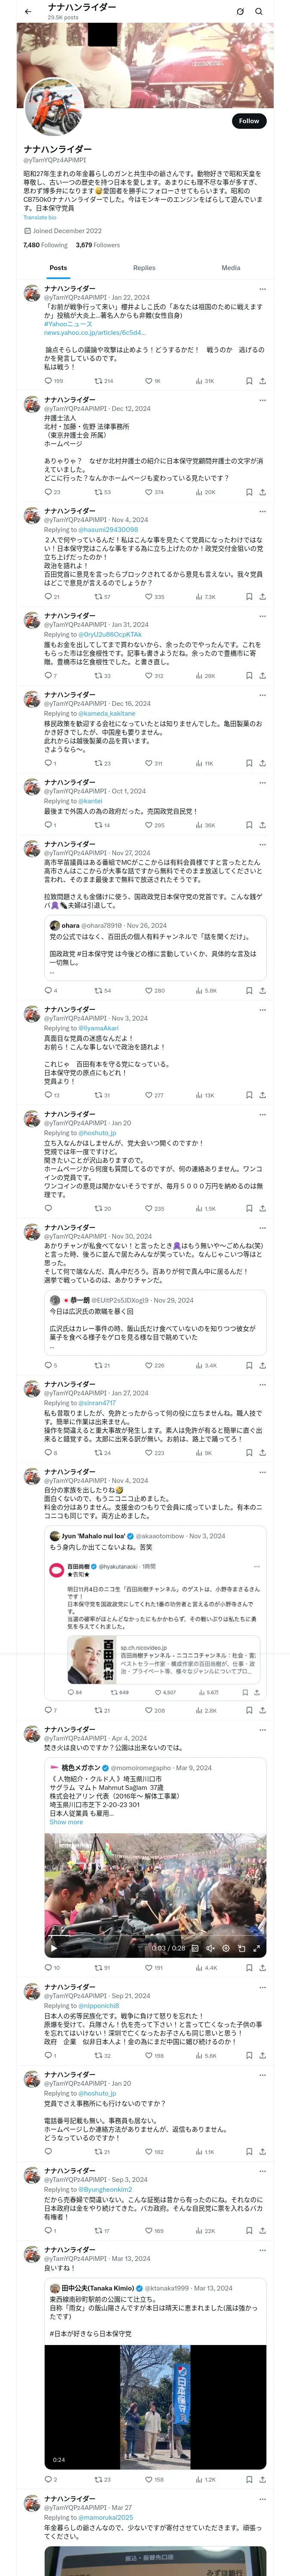Switch to the Replies tab
The height and width of the screenshot is (2576, 290).
(144, 268)
